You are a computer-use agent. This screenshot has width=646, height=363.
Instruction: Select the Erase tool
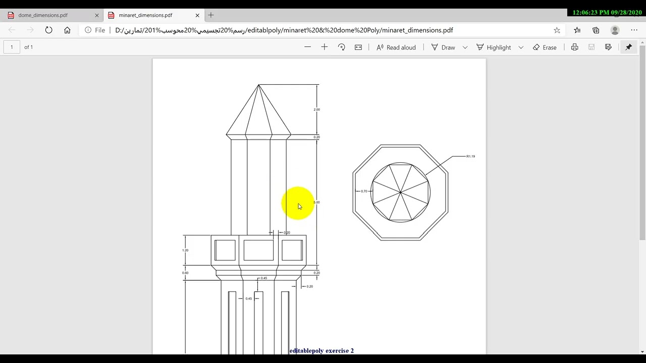coord(545,47)
